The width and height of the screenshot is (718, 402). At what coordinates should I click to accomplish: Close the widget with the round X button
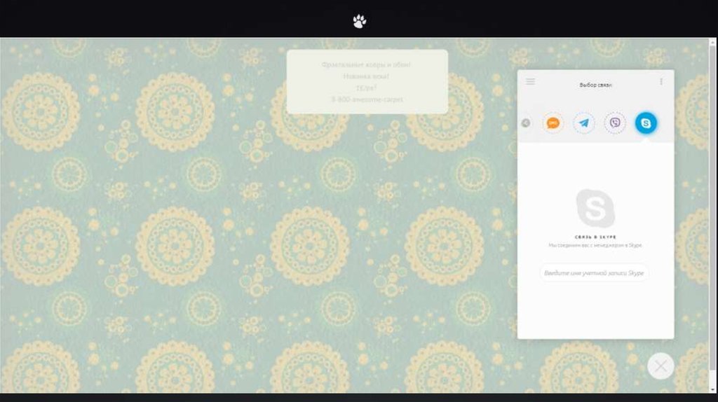pos(661,366)
